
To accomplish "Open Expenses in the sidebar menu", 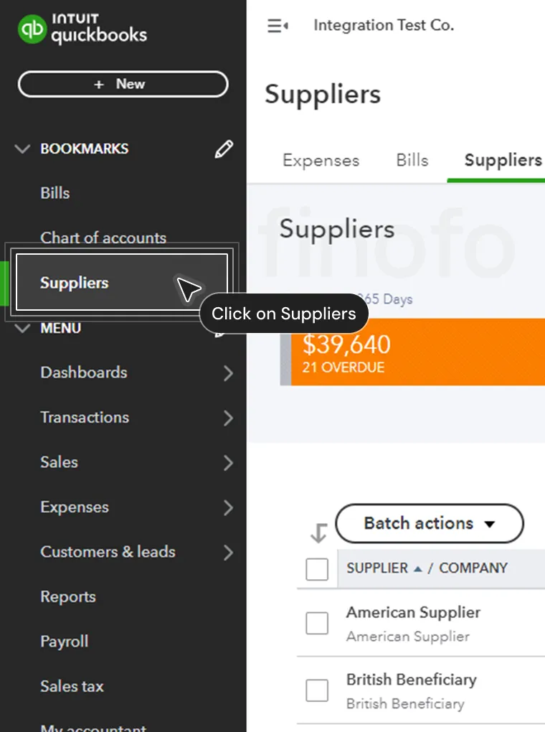I will [74, 507].
